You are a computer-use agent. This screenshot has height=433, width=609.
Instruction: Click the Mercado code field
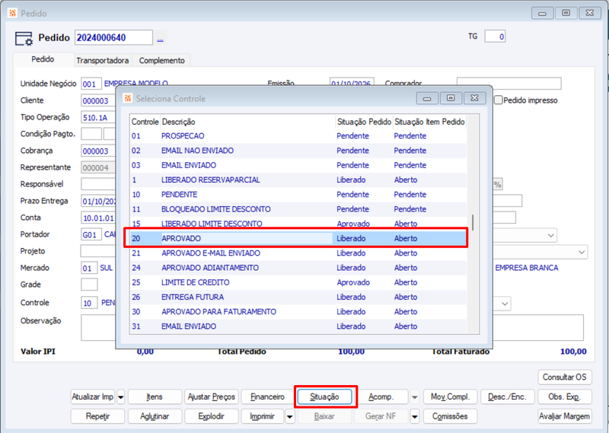pos(89,268)
